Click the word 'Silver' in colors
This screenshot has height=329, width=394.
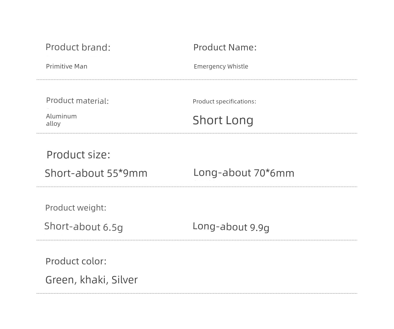(x=125, y=280)
